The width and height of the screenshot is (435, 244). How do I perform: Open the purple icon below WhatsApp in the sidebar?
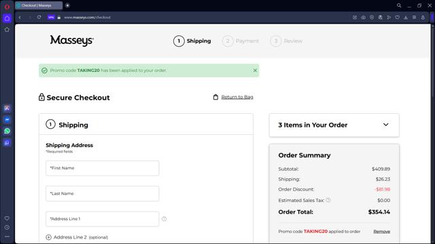(x=7, y=143)
